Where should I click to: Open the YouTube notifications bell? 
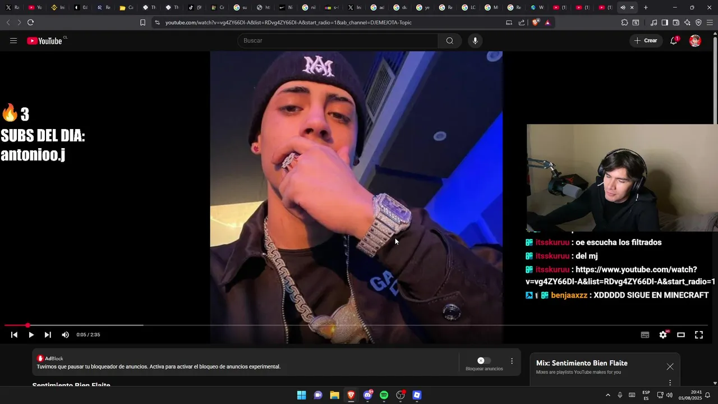pos(674,40)
